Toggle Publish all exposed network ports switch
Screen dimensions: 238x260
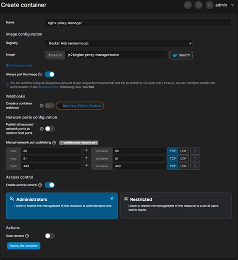coord(50,128)
